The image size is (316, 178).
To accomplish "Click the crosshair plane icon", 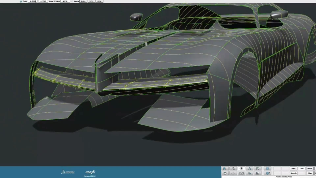I will (233, 173).
